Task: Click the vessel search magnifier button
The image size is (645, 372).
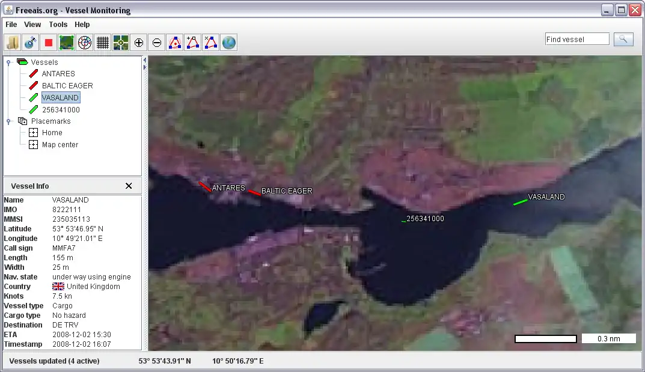Action: tap(623, 39)
